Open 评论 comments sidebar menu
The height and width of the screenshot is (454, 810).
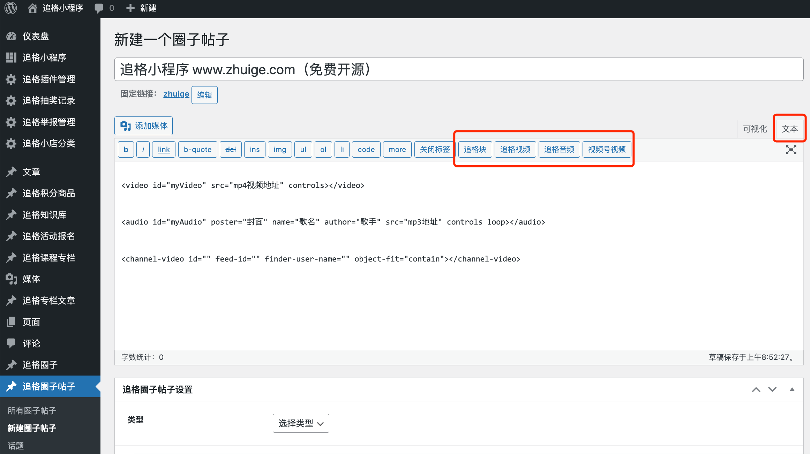click(50, 343)
